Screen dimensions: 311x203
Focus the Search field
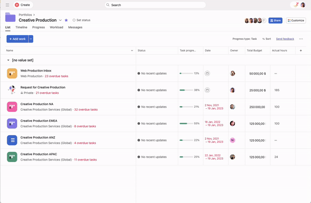[x=155, y=5]
